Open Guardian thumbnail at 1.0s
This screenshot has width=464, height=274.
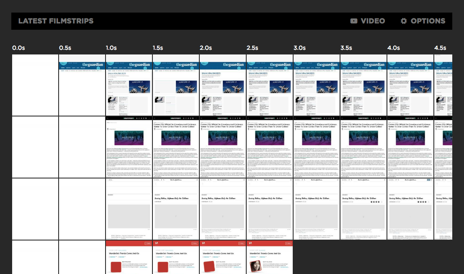(x=129, y=85)
